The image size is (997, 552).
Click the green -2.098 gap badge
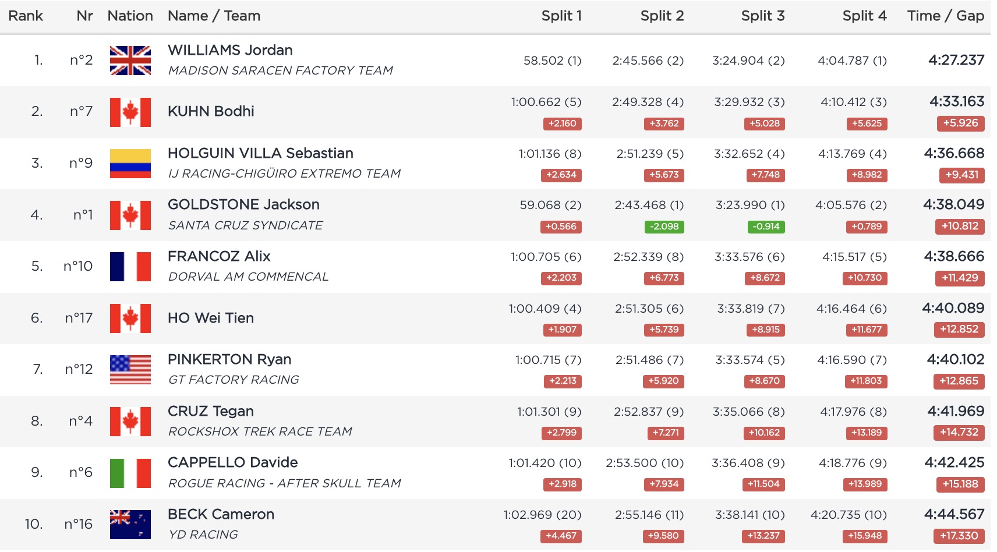[664, 227]
